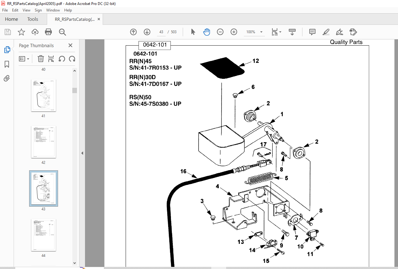Select page 44 thumbnail
This screenshot has width=398, height=269.
click(43, 235)
